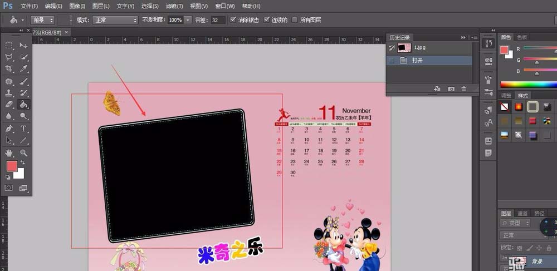
Task: Select the Pen tool
Action: (9, 129)
